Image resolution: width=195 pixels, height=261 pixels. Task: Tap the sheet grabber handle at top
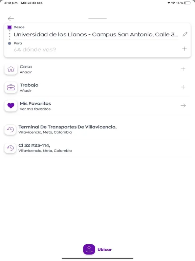[x=97, y=18]
